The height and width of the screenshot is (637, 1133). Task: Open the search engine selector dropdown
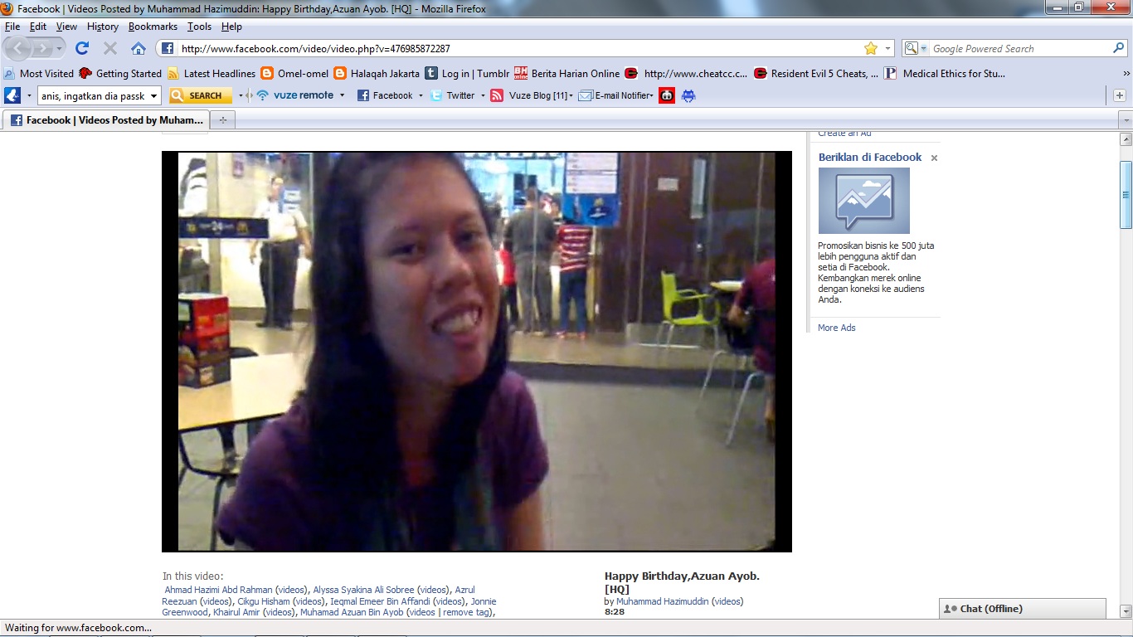pos(924,49)
